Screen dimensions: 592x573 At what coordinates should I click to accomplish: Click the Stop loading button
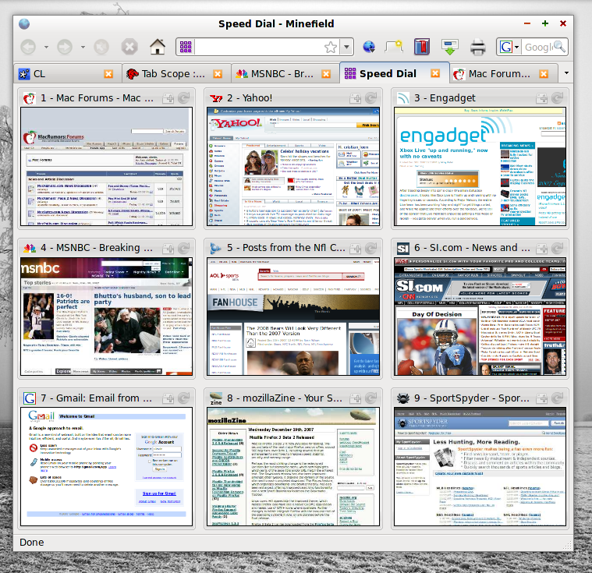coord(129,48)
